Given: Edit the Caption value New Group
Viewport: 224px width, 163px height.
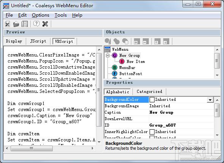Looking at the screenshot, I should (x=161, y=112).
